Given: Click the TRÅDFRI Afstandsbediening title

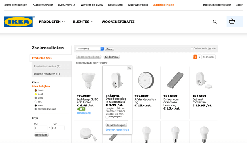Looking at the screenshot, I should pyautogui.click(x=145, y=99).
